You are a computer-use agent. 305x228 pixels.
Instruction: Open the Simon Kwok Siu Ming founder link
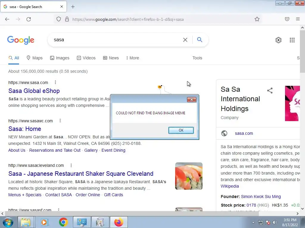tap(261, 197)
